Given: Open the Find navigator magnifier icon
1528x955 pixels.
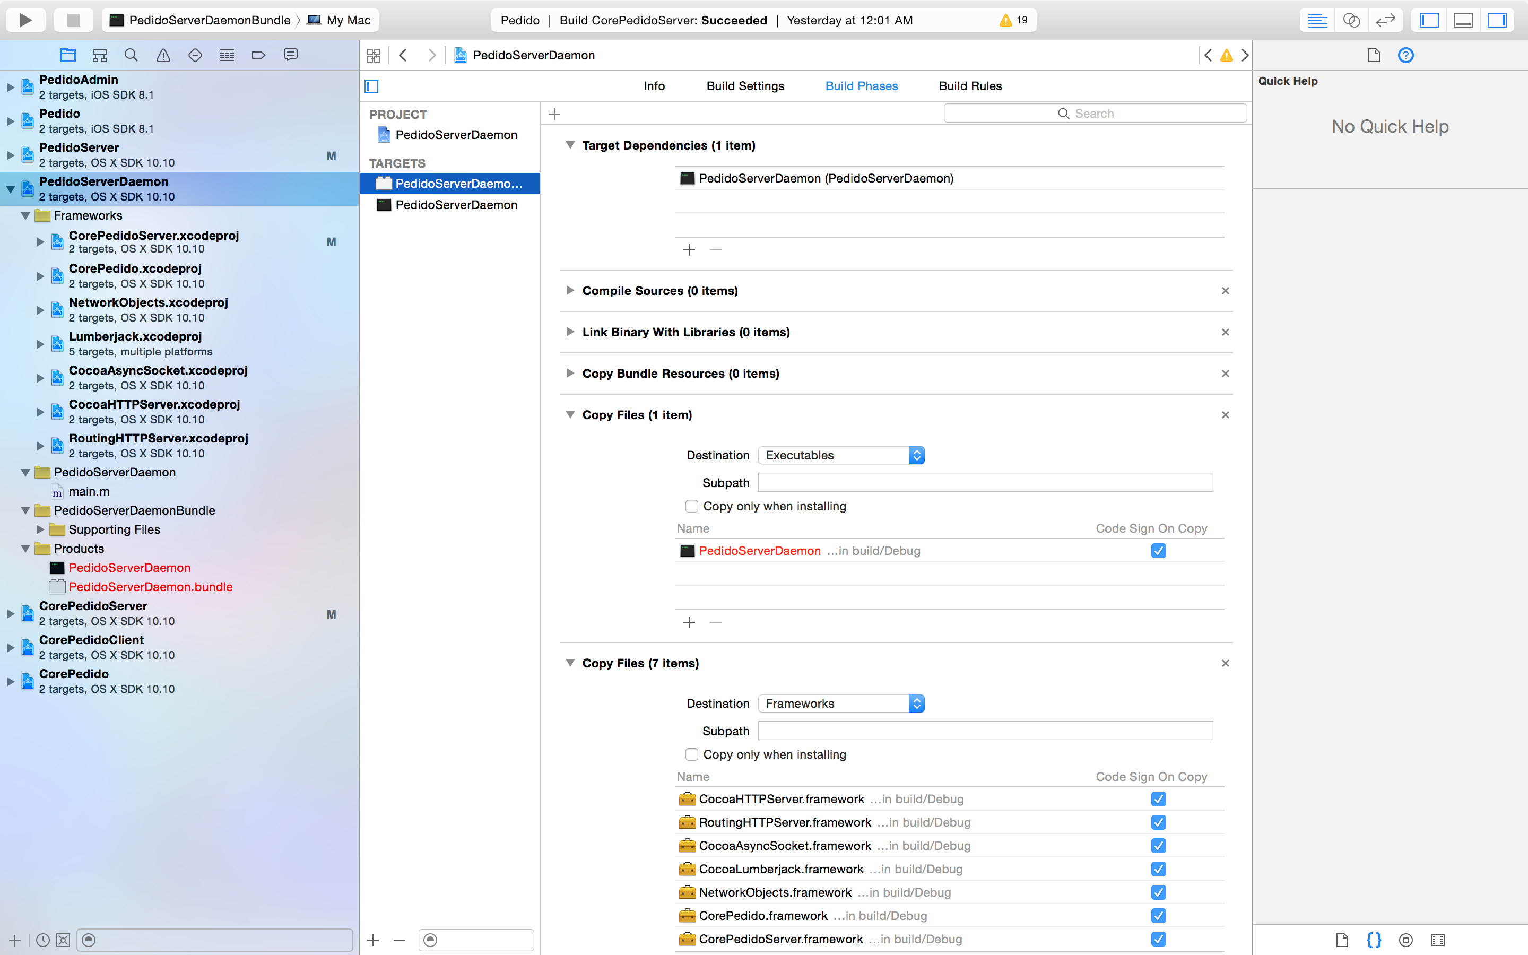Looking at the screenshot, I should 132,56.
